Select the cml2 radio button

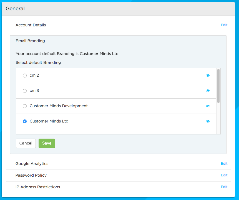click(25, 76)
